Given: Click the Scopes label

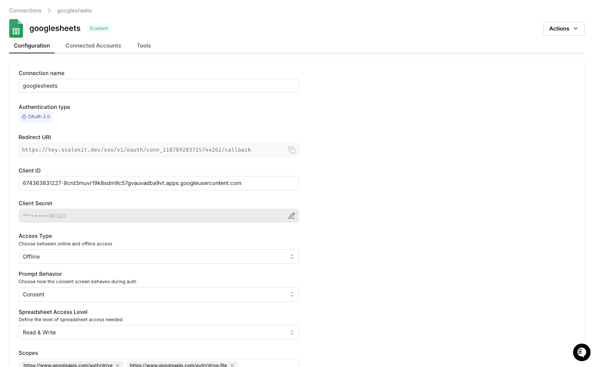Looking at the screenshot, I should coord(28,353).
